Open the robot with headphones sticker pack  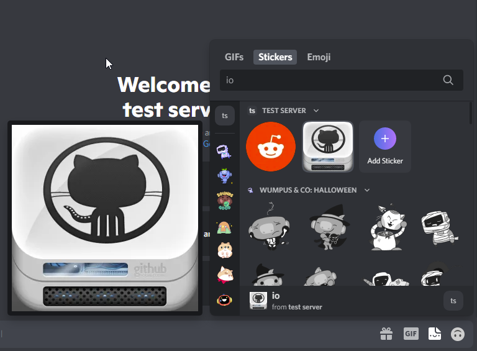tap(224, 300)
